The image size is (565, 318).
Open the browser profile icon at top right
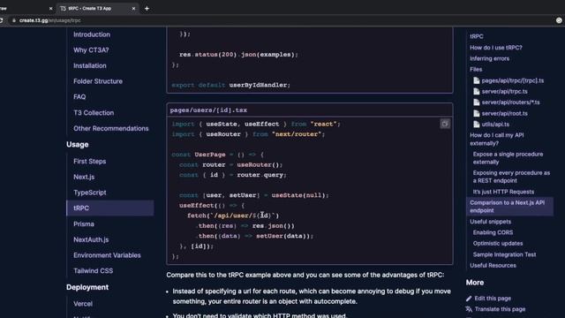coord(559,20)
